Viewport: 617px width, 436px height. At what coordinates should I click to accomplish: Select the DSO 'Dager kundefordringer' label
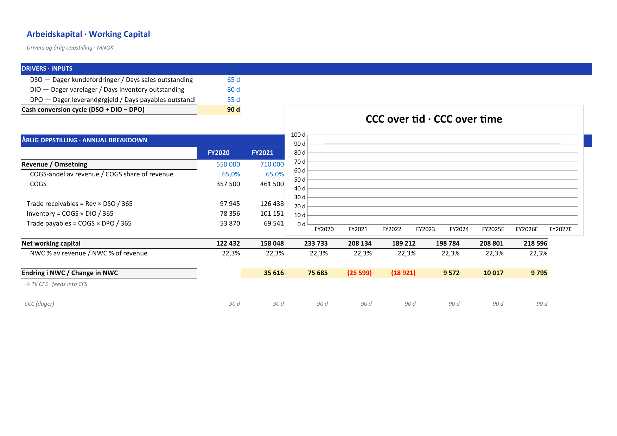point(111,80)
